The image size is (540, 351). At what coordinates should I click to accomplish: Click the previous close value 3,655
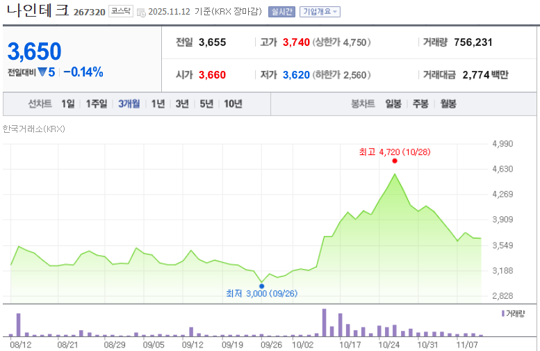213,42
